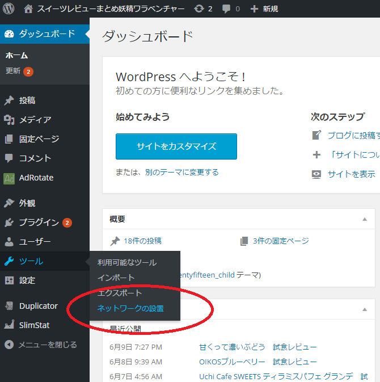Click the plus icon beside 「サイトについ
The height and width of the screenshot is (382, 380).
(316, 155)
